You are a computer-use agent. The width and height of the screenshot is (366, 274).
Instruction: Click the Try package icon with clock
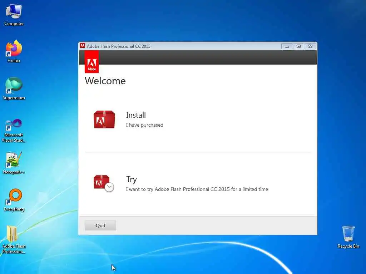(104, 184)
